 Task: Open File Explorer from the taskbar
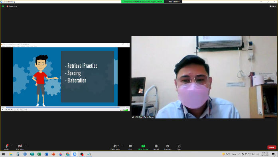(x=11, y=154)
